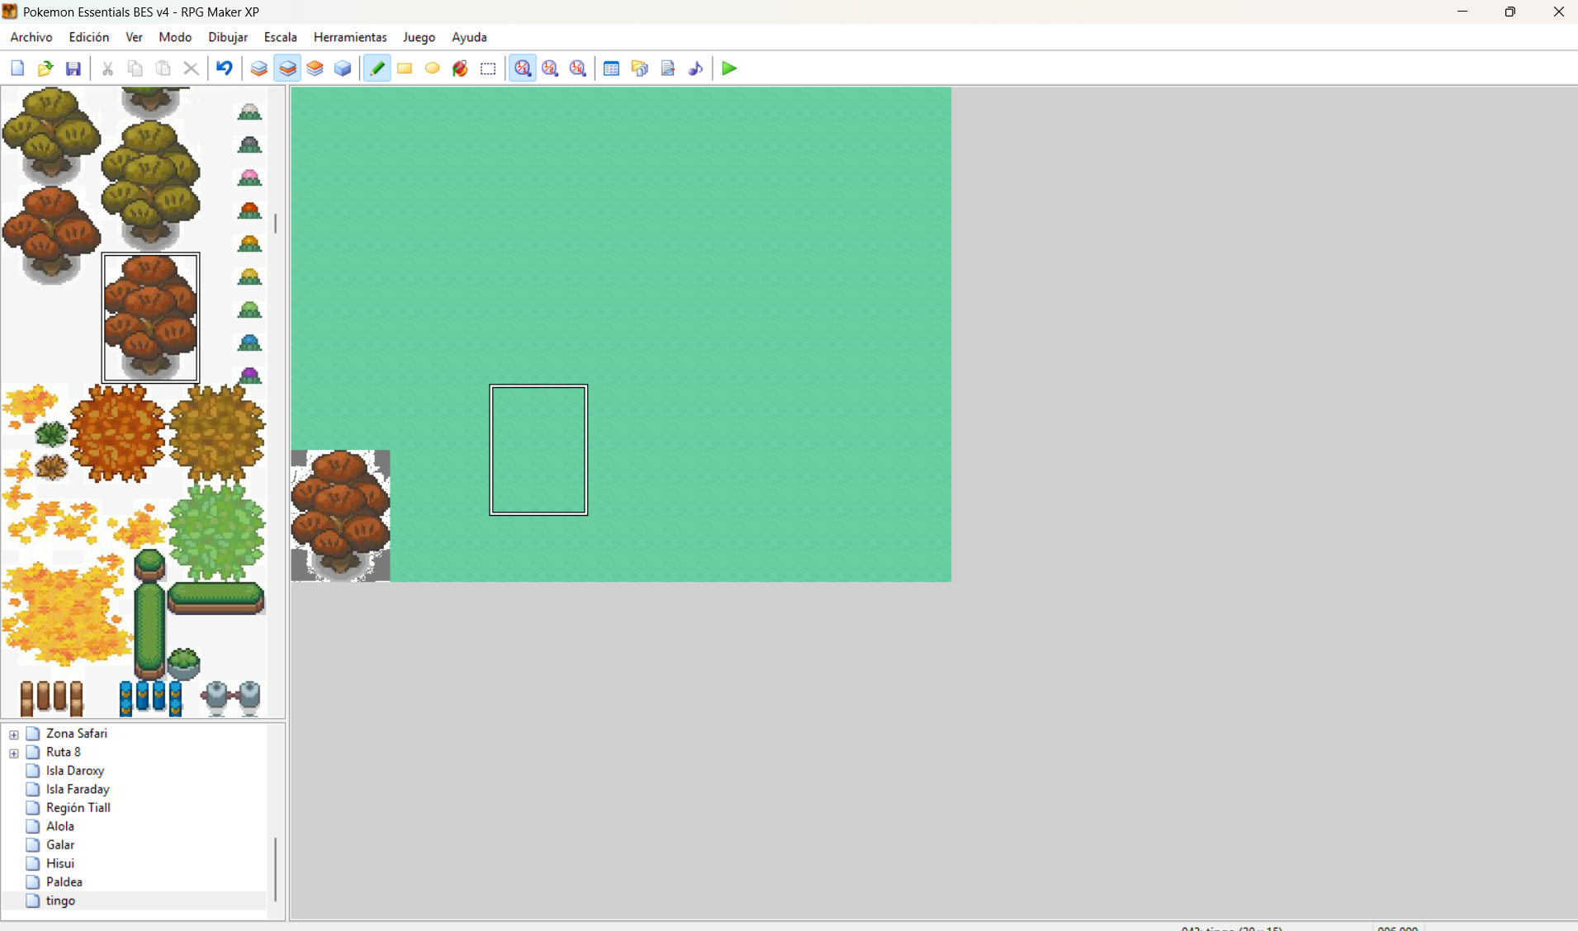Select the Rectangle drawing tool

(405, 69)
